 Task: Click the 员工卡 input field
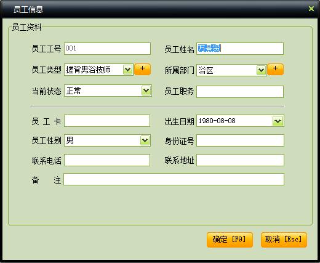point(107,121)
